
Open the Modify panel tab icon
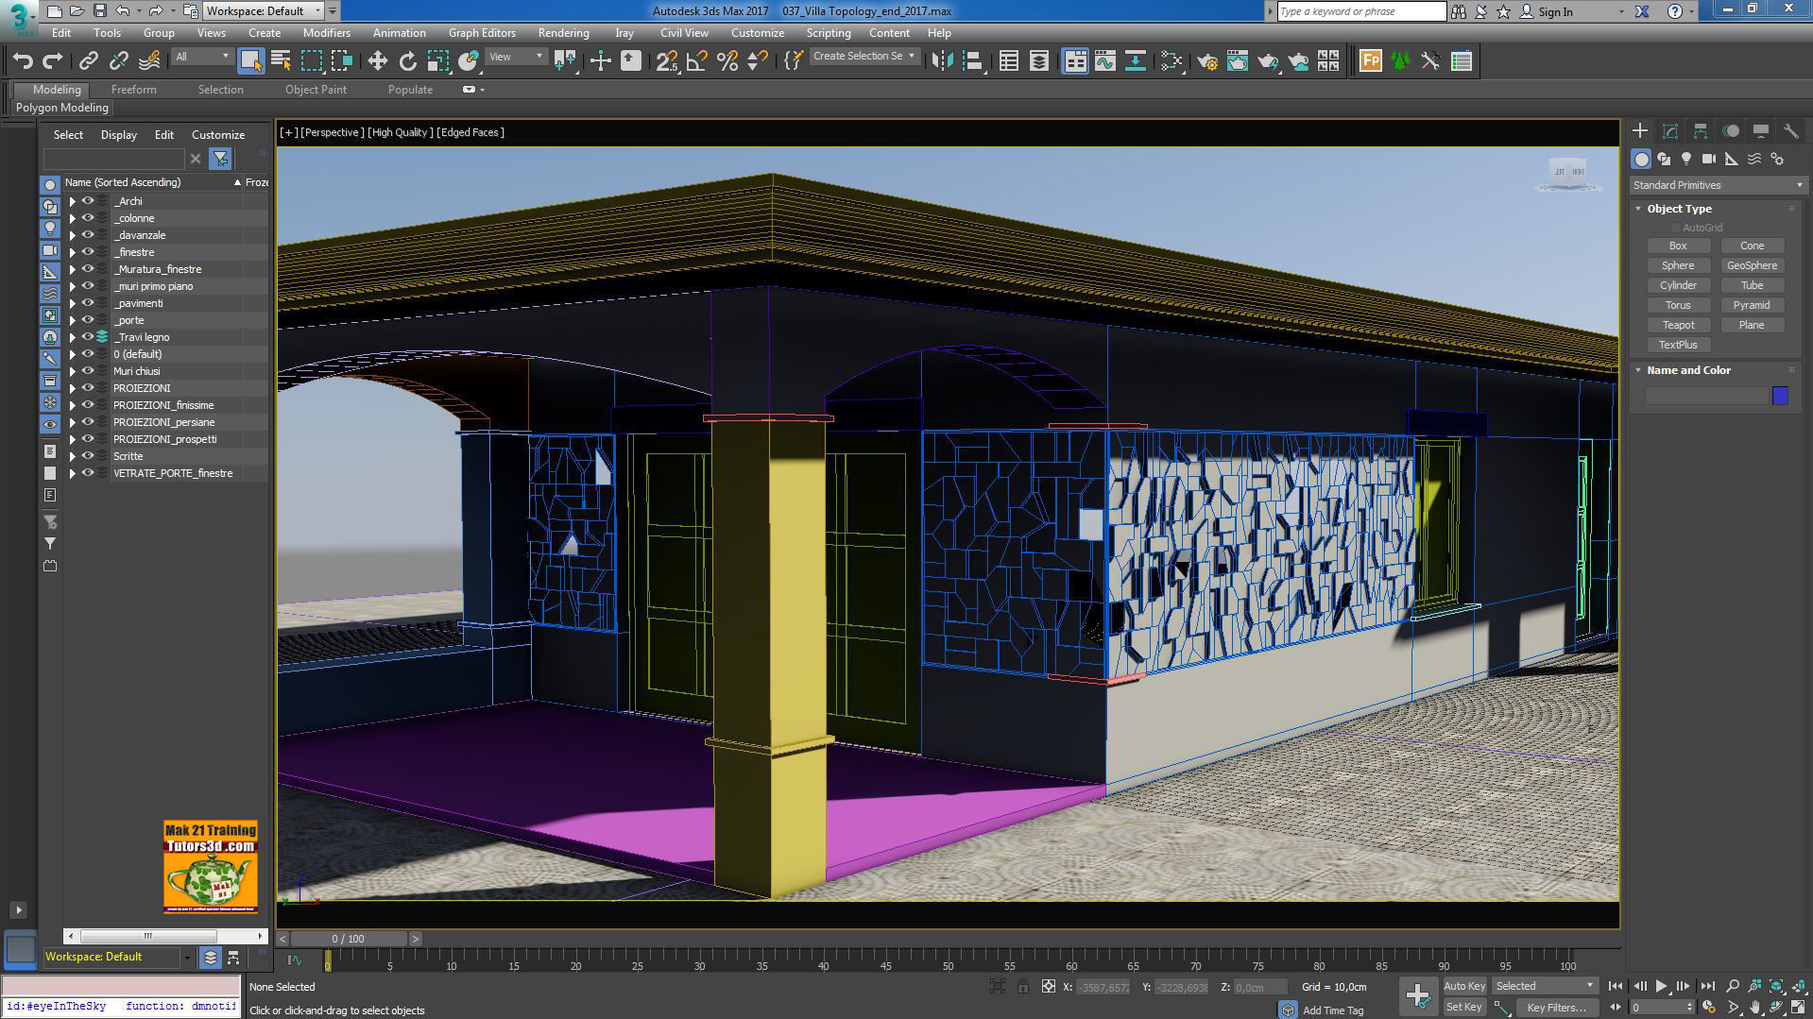click(1669, 131)
